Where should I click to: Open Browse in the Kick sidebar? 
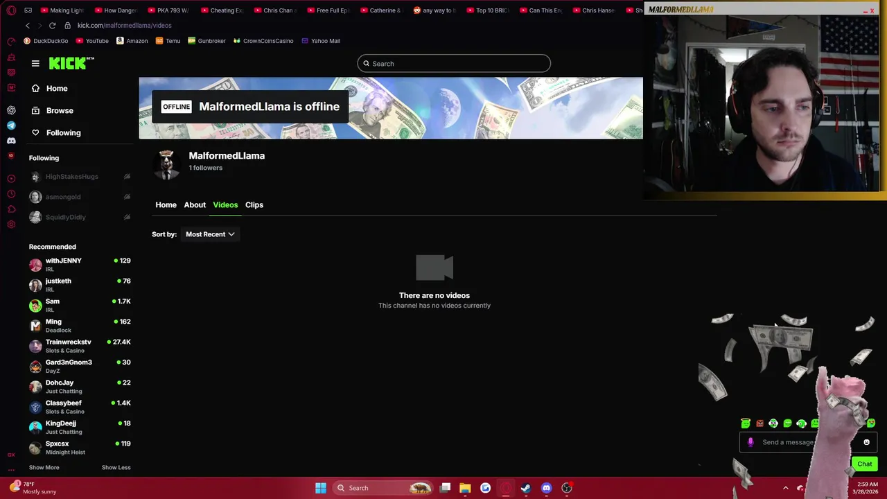pos(52,110)
